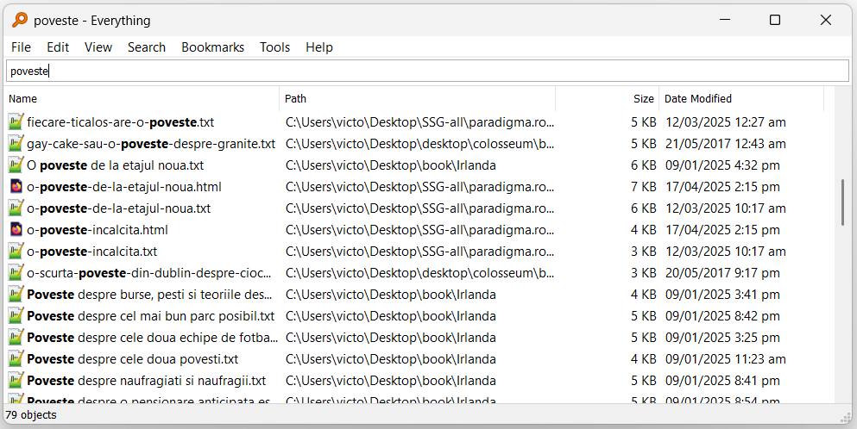Click icon of o-scurta-poveste-din-dublin file

(16, 273)
